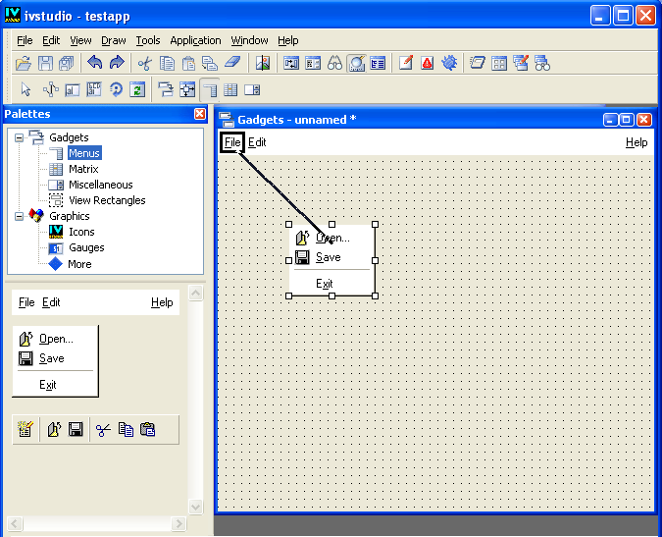Open the Draw menu
The width and height of the screenshot is (662, 537).
(x=114, y=40)
